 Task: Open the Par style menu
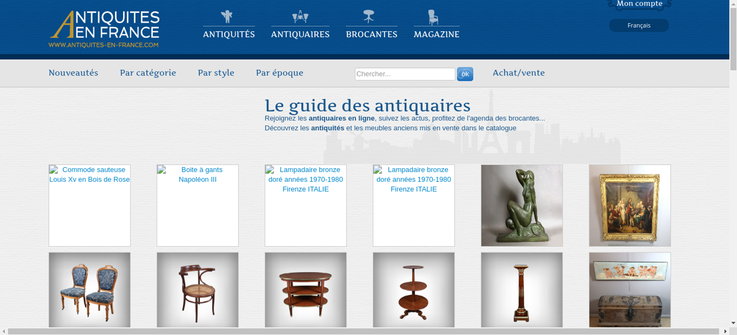(x=216, y=73)
